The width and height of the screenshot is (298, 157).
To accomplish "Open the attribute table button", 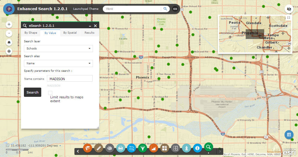I will [x=289, y=135].
